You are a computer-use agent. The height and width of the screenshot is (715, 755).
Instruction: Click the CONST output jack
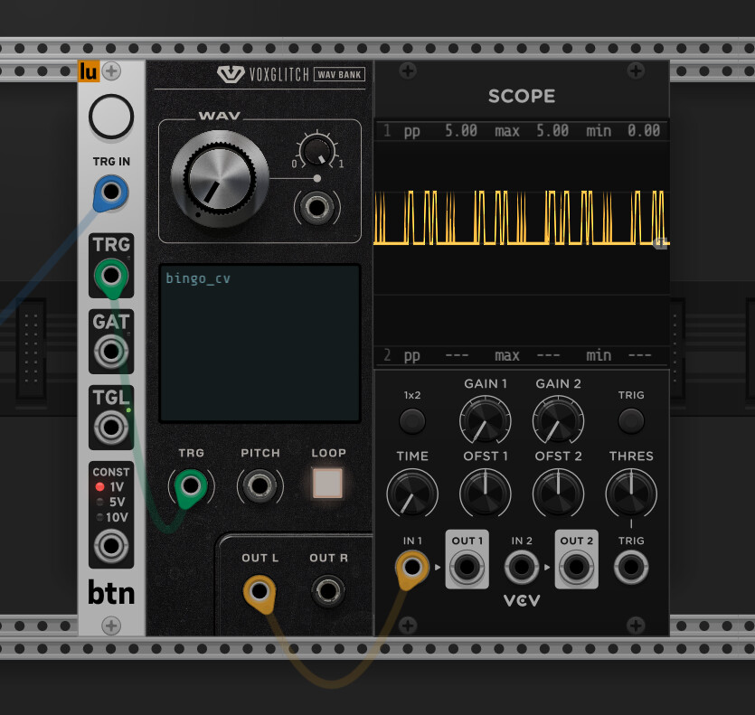click(111, 546)
